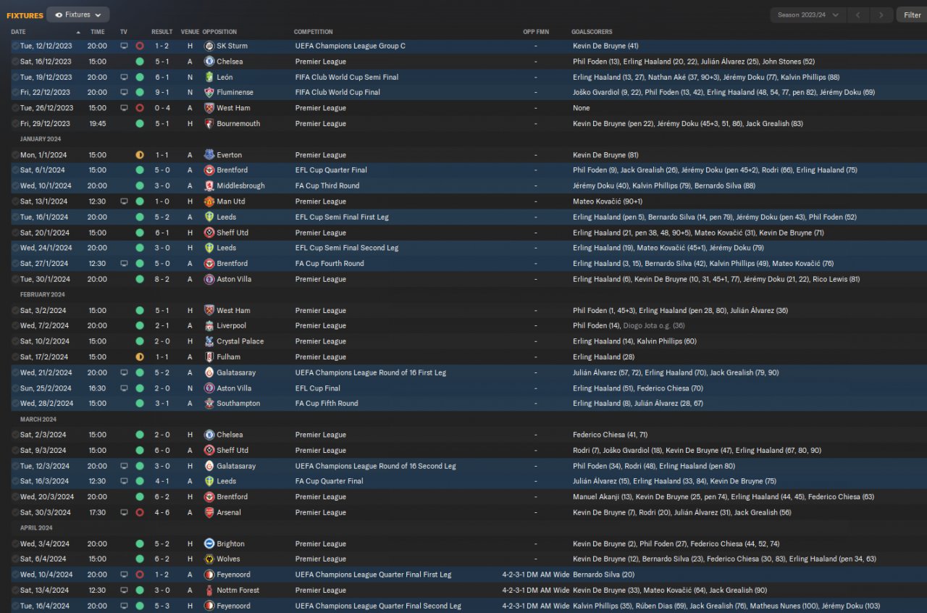
Task: Open the Middlesbrough opposition link
Action: (241, 186)
